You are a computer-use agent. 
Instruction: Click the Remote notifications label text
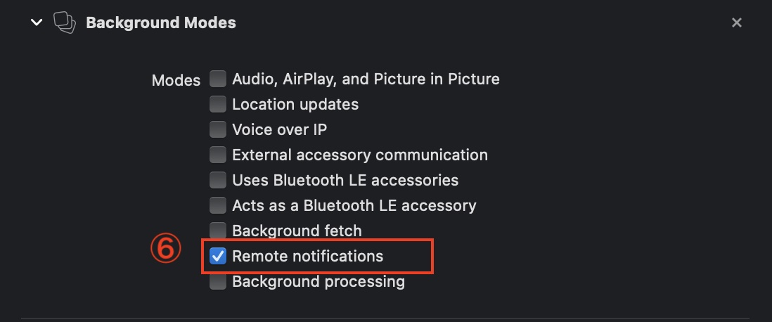pos(307,256)
